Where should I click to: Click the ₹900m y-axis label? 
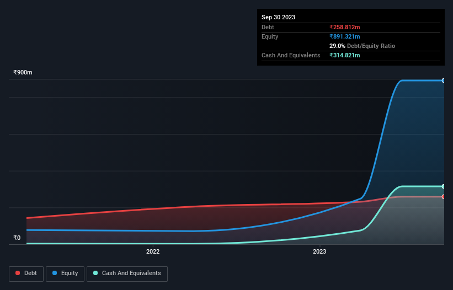click(x=23, y=72)
